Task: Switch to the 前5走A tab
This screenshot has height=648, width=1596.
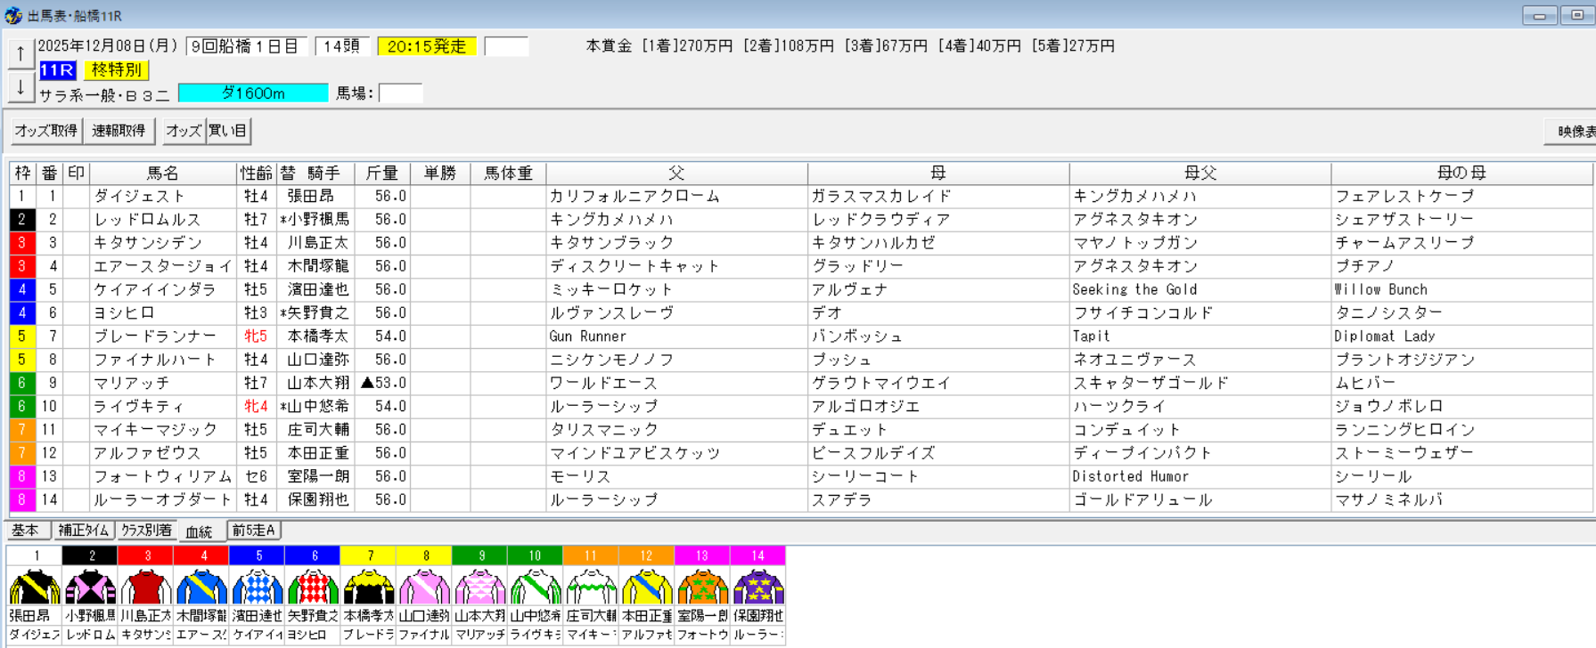Action: tap(254, 531)
